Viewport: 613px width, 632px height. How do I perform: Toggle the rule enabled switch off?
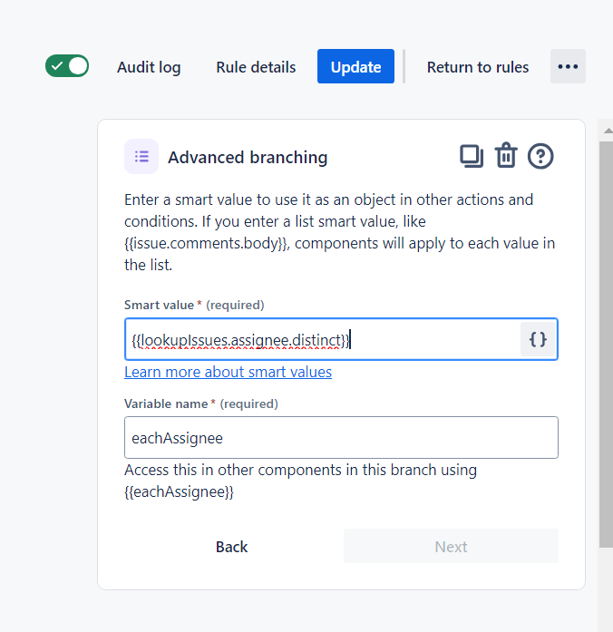[67, 66]
